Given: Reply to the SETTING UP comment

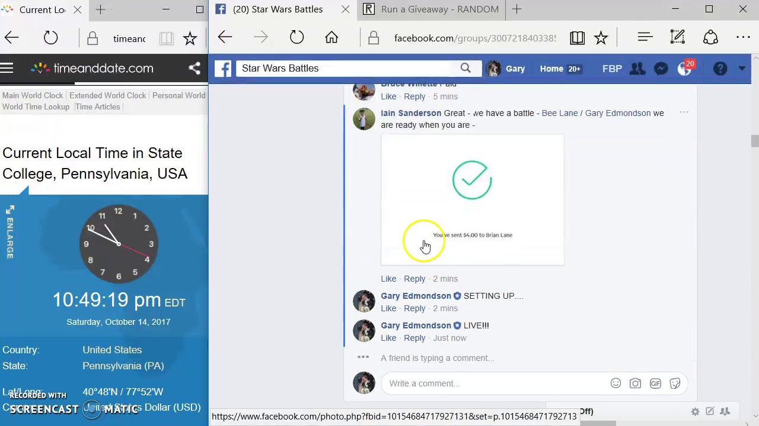Looking at the screenshot, I should point(414,308).
